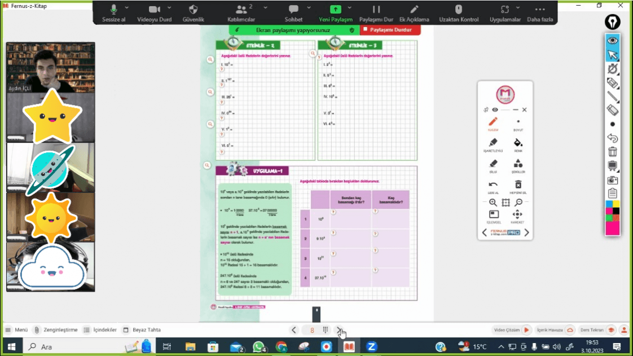The image size is (633, 356).
Task: Toggle eye visibility in right toolbar
Action: [x=613, y=41]
